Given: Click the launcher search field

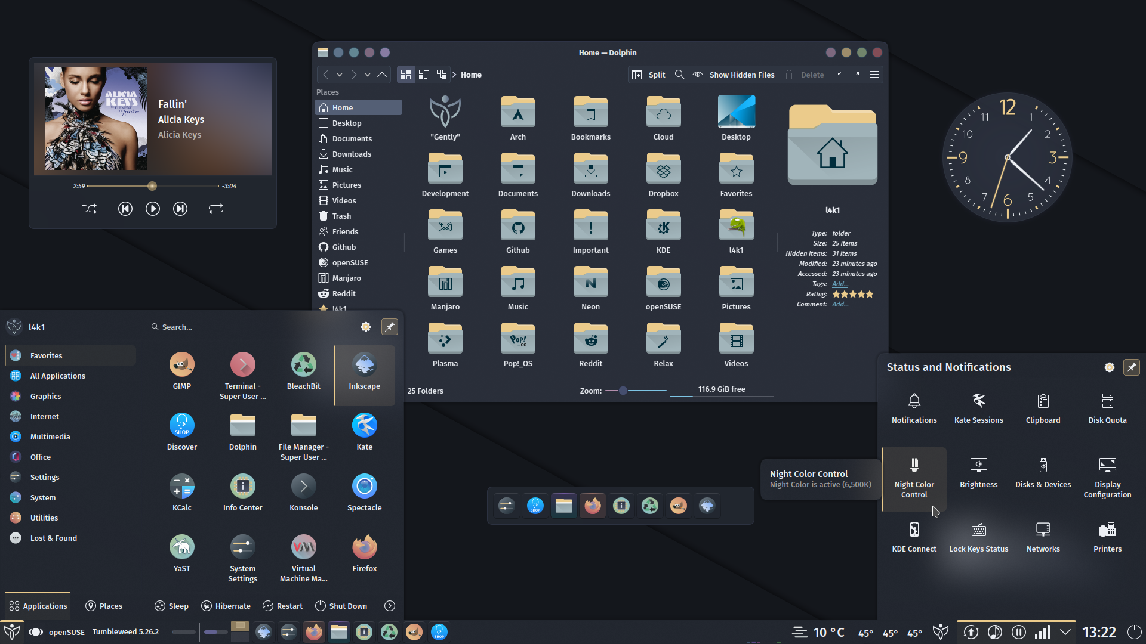Looking at the screenshot, I should click(x=251, y=327).
